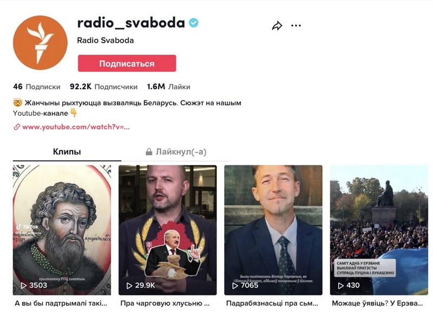Open the Yerevan crowd protest video thumbnail

tap(379, 230)
